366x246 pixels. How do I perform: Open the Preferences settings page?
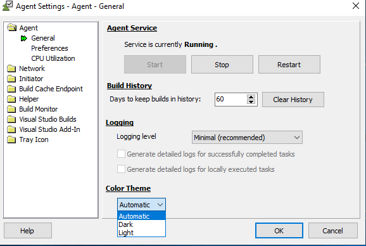(x=49, y=48)
